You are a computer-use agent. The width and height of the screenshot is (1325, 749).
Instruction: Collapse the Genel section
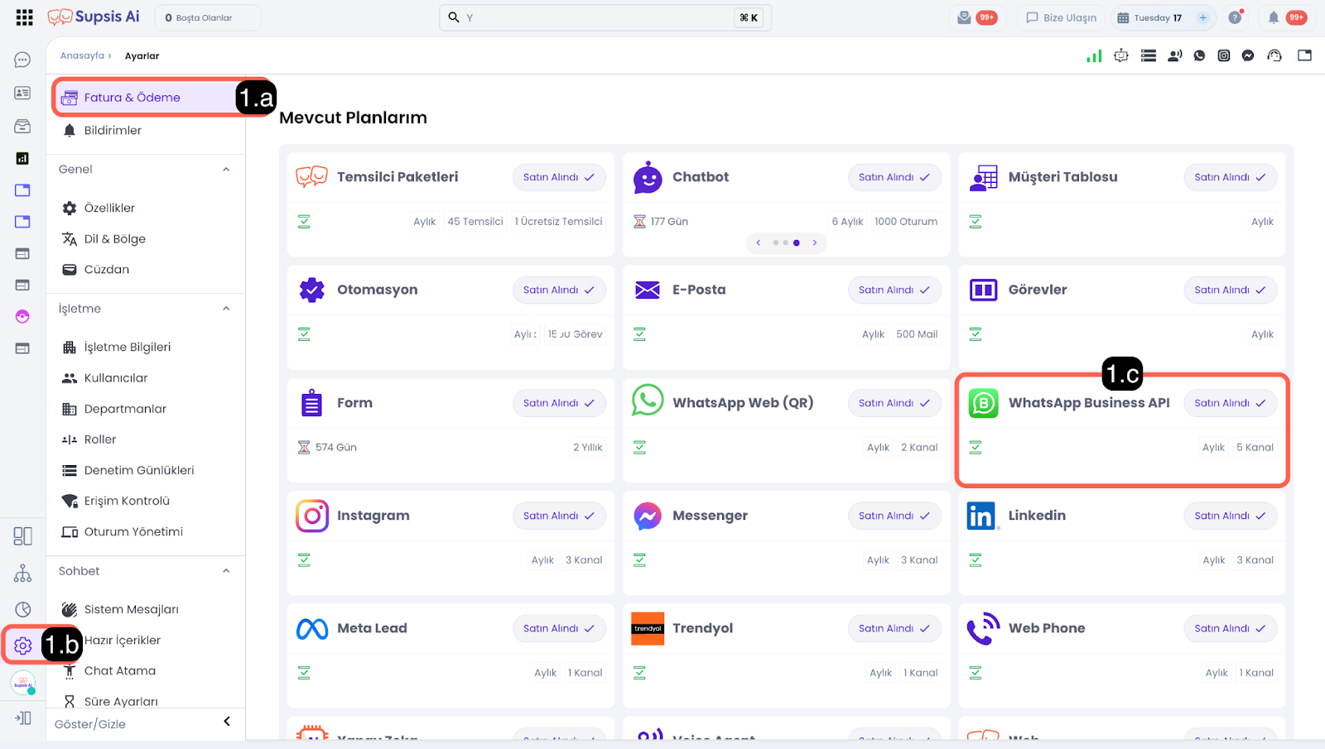(226, 170)
